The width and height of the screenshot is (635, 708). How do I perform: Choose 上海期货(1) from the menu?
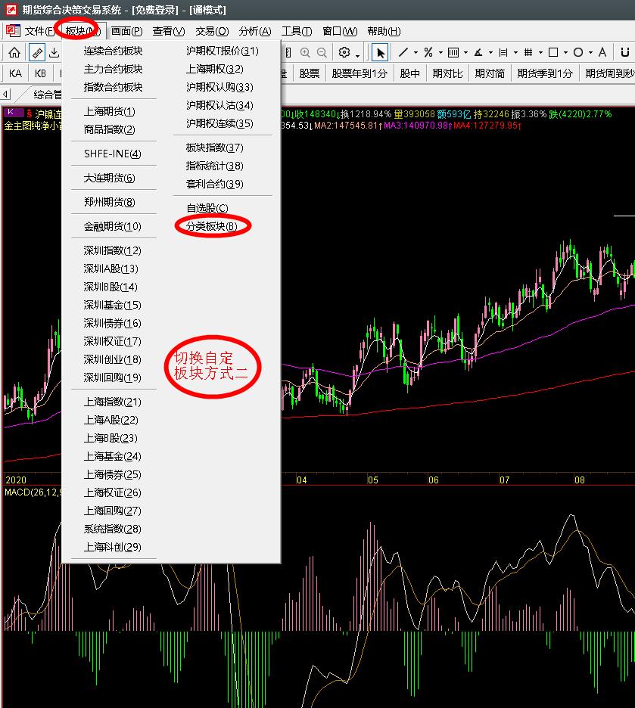[109, 111]
